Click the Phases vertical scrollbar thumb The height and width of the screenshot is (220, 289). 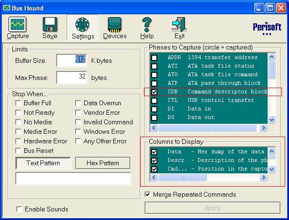click(x=271, y=70)
